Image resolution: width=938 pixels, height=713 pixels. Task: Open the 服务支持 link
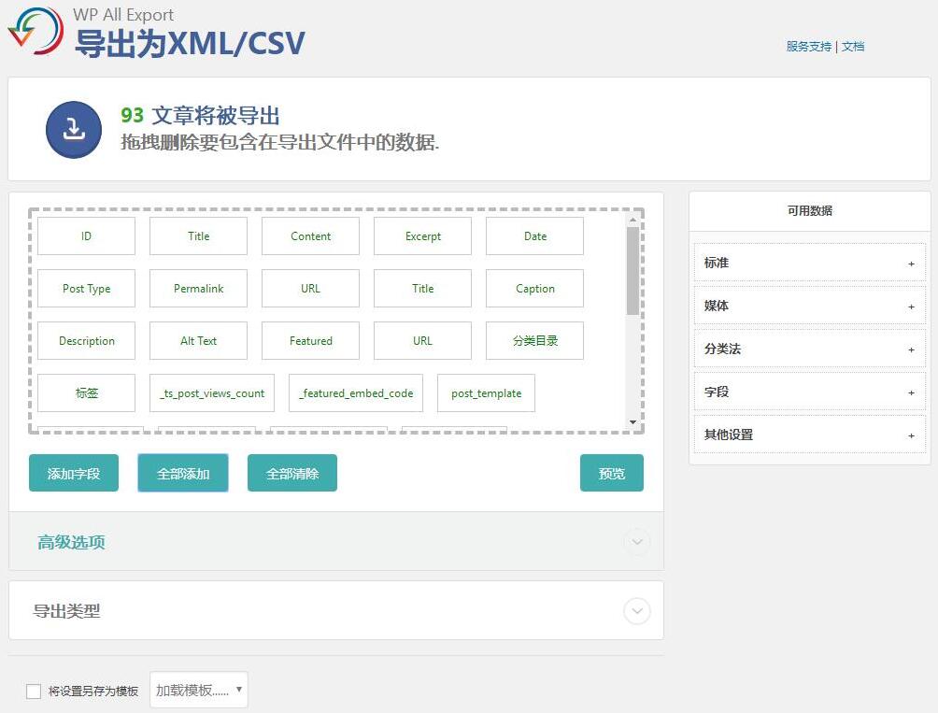coord(807,46)
